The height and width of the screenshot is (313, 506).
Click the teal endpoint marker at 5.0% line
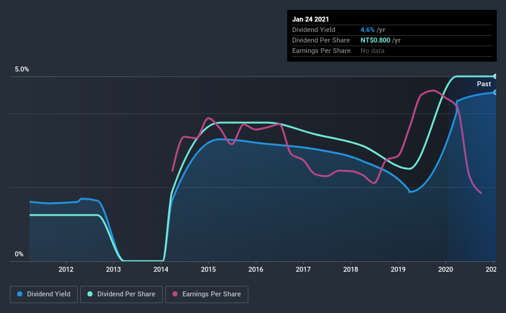coord(495,76)
